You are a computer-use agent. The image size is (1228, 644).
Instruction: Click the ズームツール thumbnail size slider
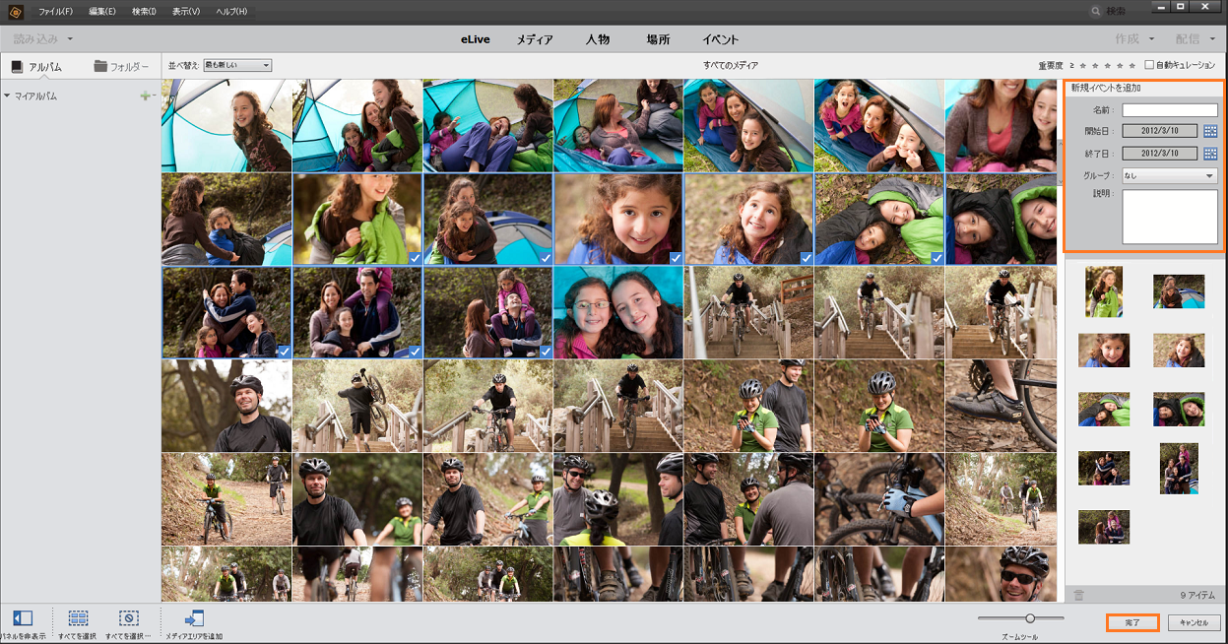1030,618
